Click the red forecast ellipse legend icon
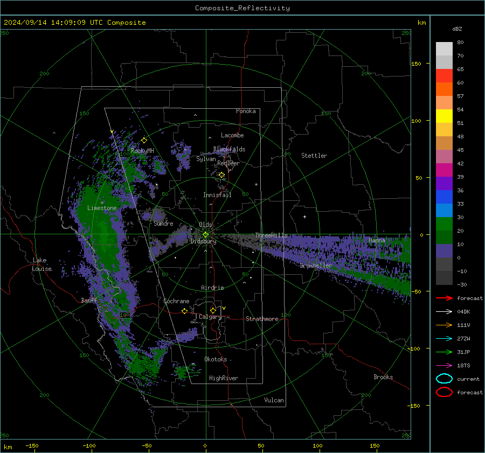 [x=444, y=392]
